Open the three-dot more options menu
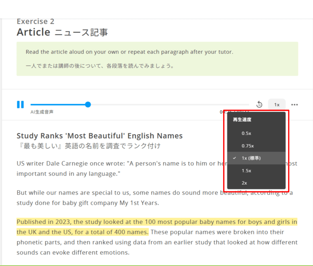This screenshot has height=266, width=313. coord(295,105)
